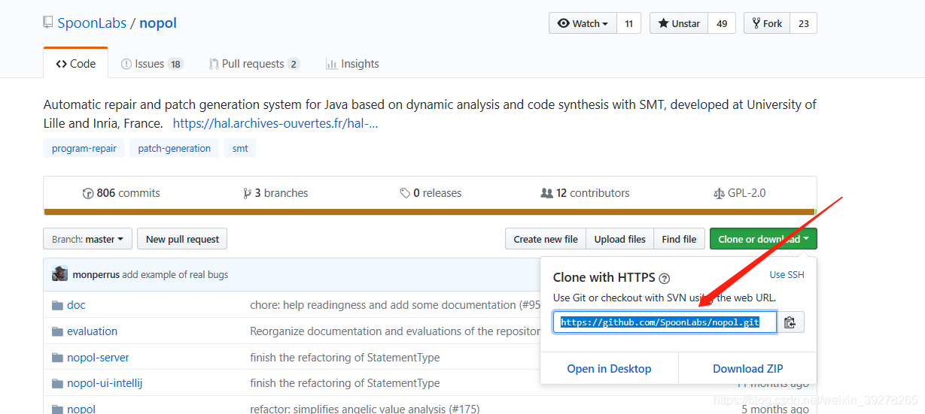The image size is (925, 414).
Task: Click the smt topic tag
Action: click(x=240, y=148)
